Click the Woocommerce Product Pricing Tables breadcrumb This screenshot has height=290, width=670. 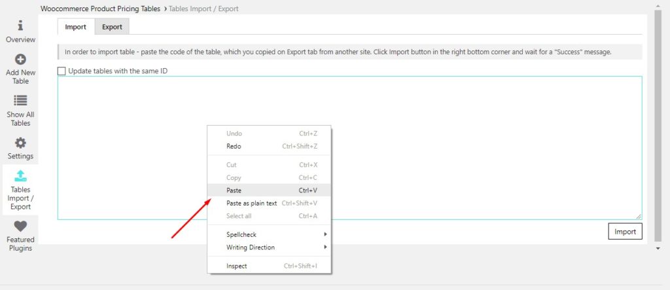100,9
